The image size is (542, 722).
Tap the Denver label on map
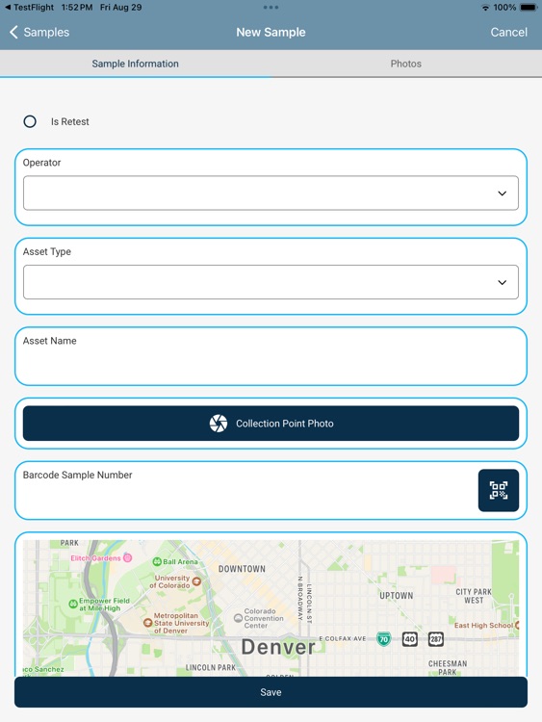click(278, 647)
